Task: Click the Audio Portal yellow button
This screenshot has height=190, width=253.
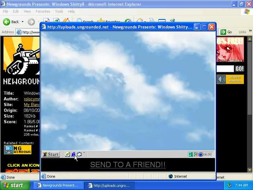Action: tap(235, 79)
